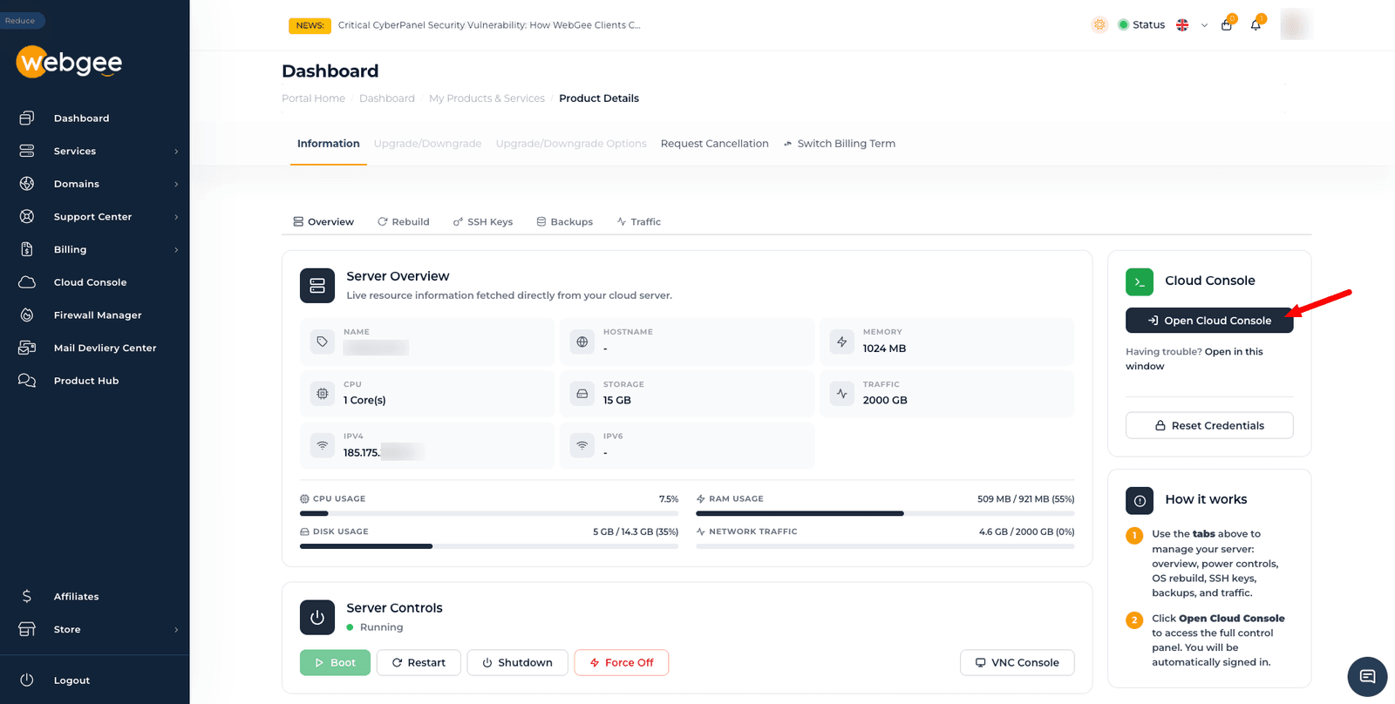Click Open Cloud Console button
Screen dimensions: 1395x704
point(1209,321)
